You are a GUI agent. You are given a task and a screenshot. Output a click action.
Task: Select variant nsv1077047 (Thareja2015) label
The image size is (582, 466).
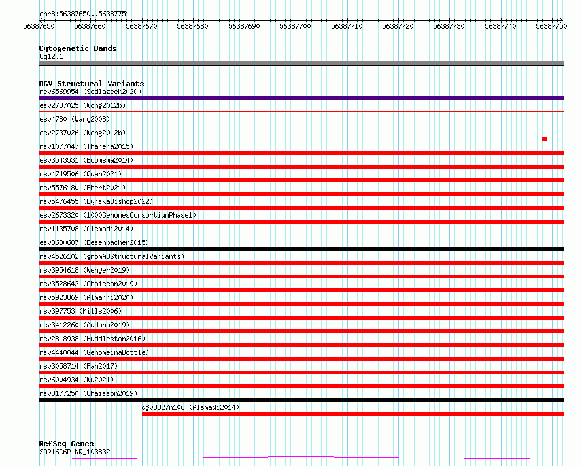click(86, 146)
